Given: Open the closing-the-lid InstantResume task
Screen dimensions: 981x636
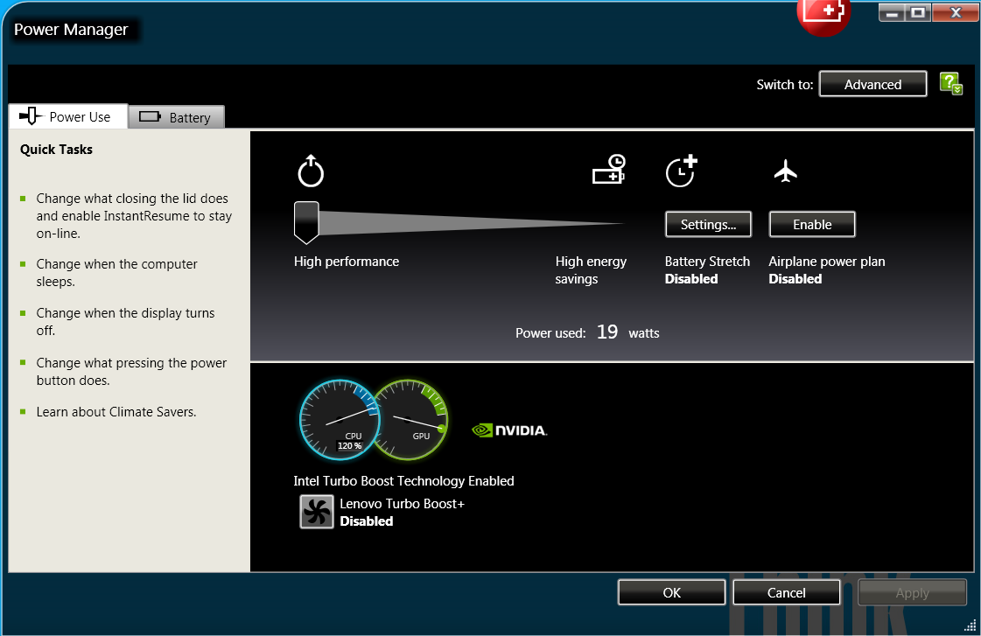Looking at the screenshot, I should tap(134, 216).
